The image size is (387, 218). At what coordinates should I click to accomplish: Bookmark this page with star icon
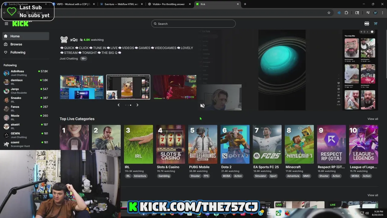point(329,13)
